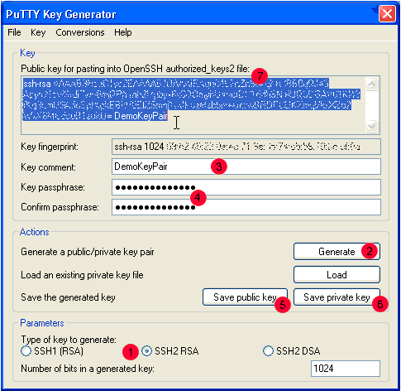Viewport: 401px width, 391px height.
Task: Click the 'Key comment:' label
Action: pos(48,167)
